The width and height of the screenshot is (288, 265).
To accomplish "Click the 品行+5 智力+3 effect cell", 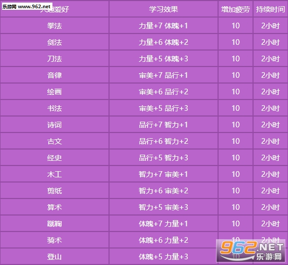I will pyautogui.click(x=164, y=157).
